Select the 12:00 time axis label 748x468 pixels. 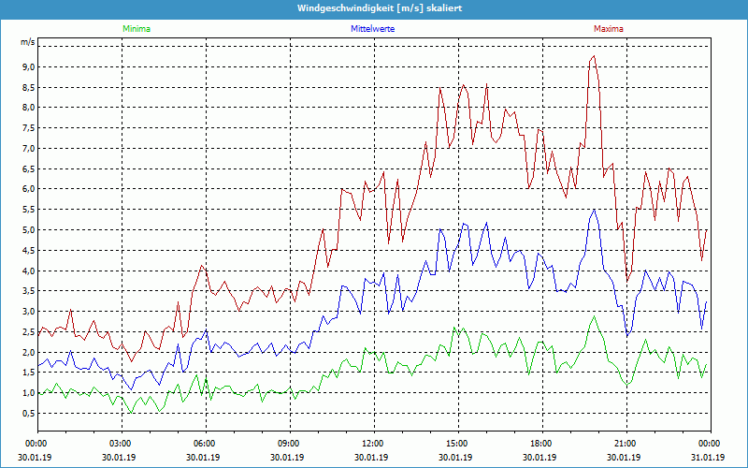[373, 444]
